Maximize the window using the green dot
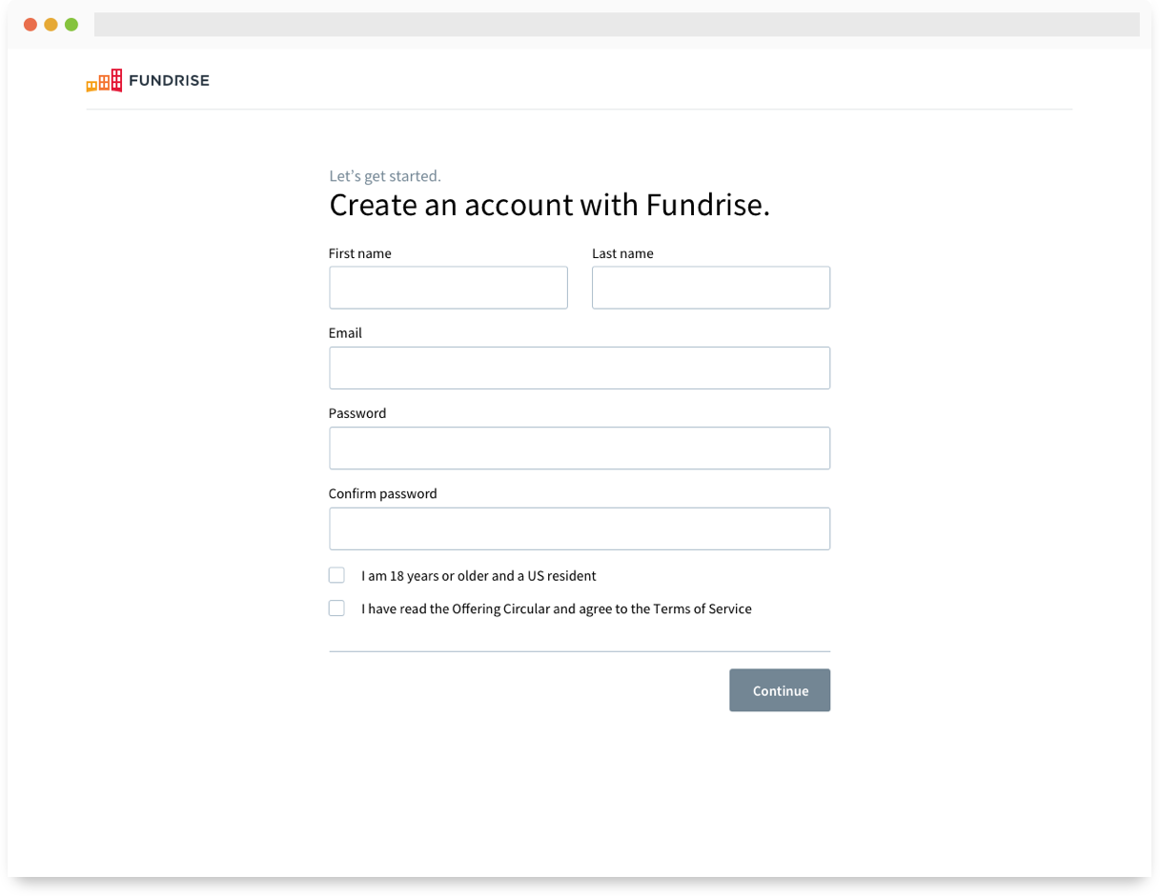Viewport: 1160px width, 896px height. (71, 25)
